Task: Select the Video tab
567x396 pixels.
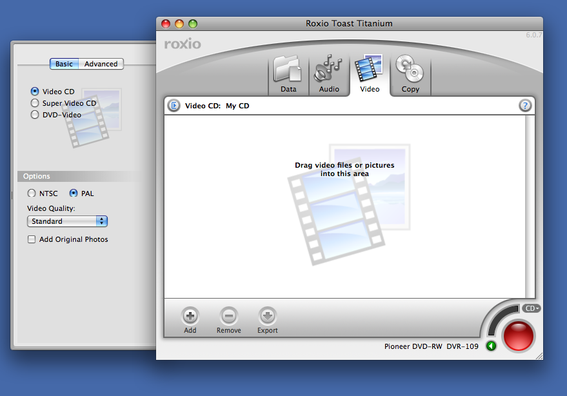Action: point(370,74)
